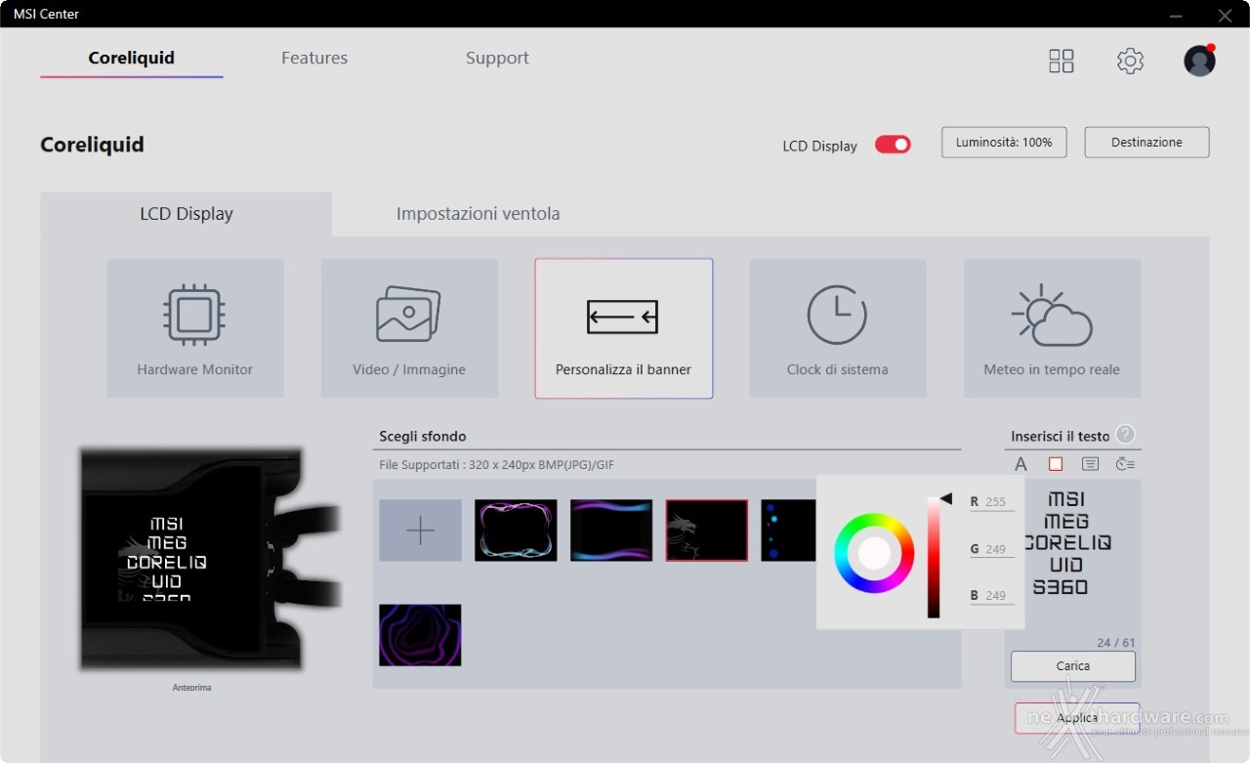Switch to the Features tab
The width and height of the screenshot is (1250, 763).
(x=314, y=58)
